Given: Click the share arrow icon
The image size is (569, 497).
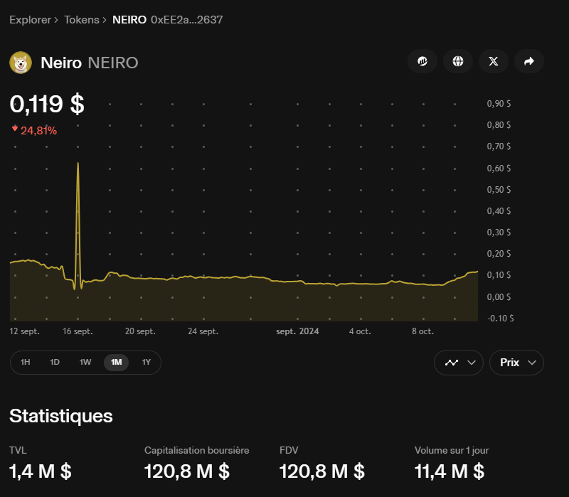Looking at the screenshot, I should [x=528, y=62].
